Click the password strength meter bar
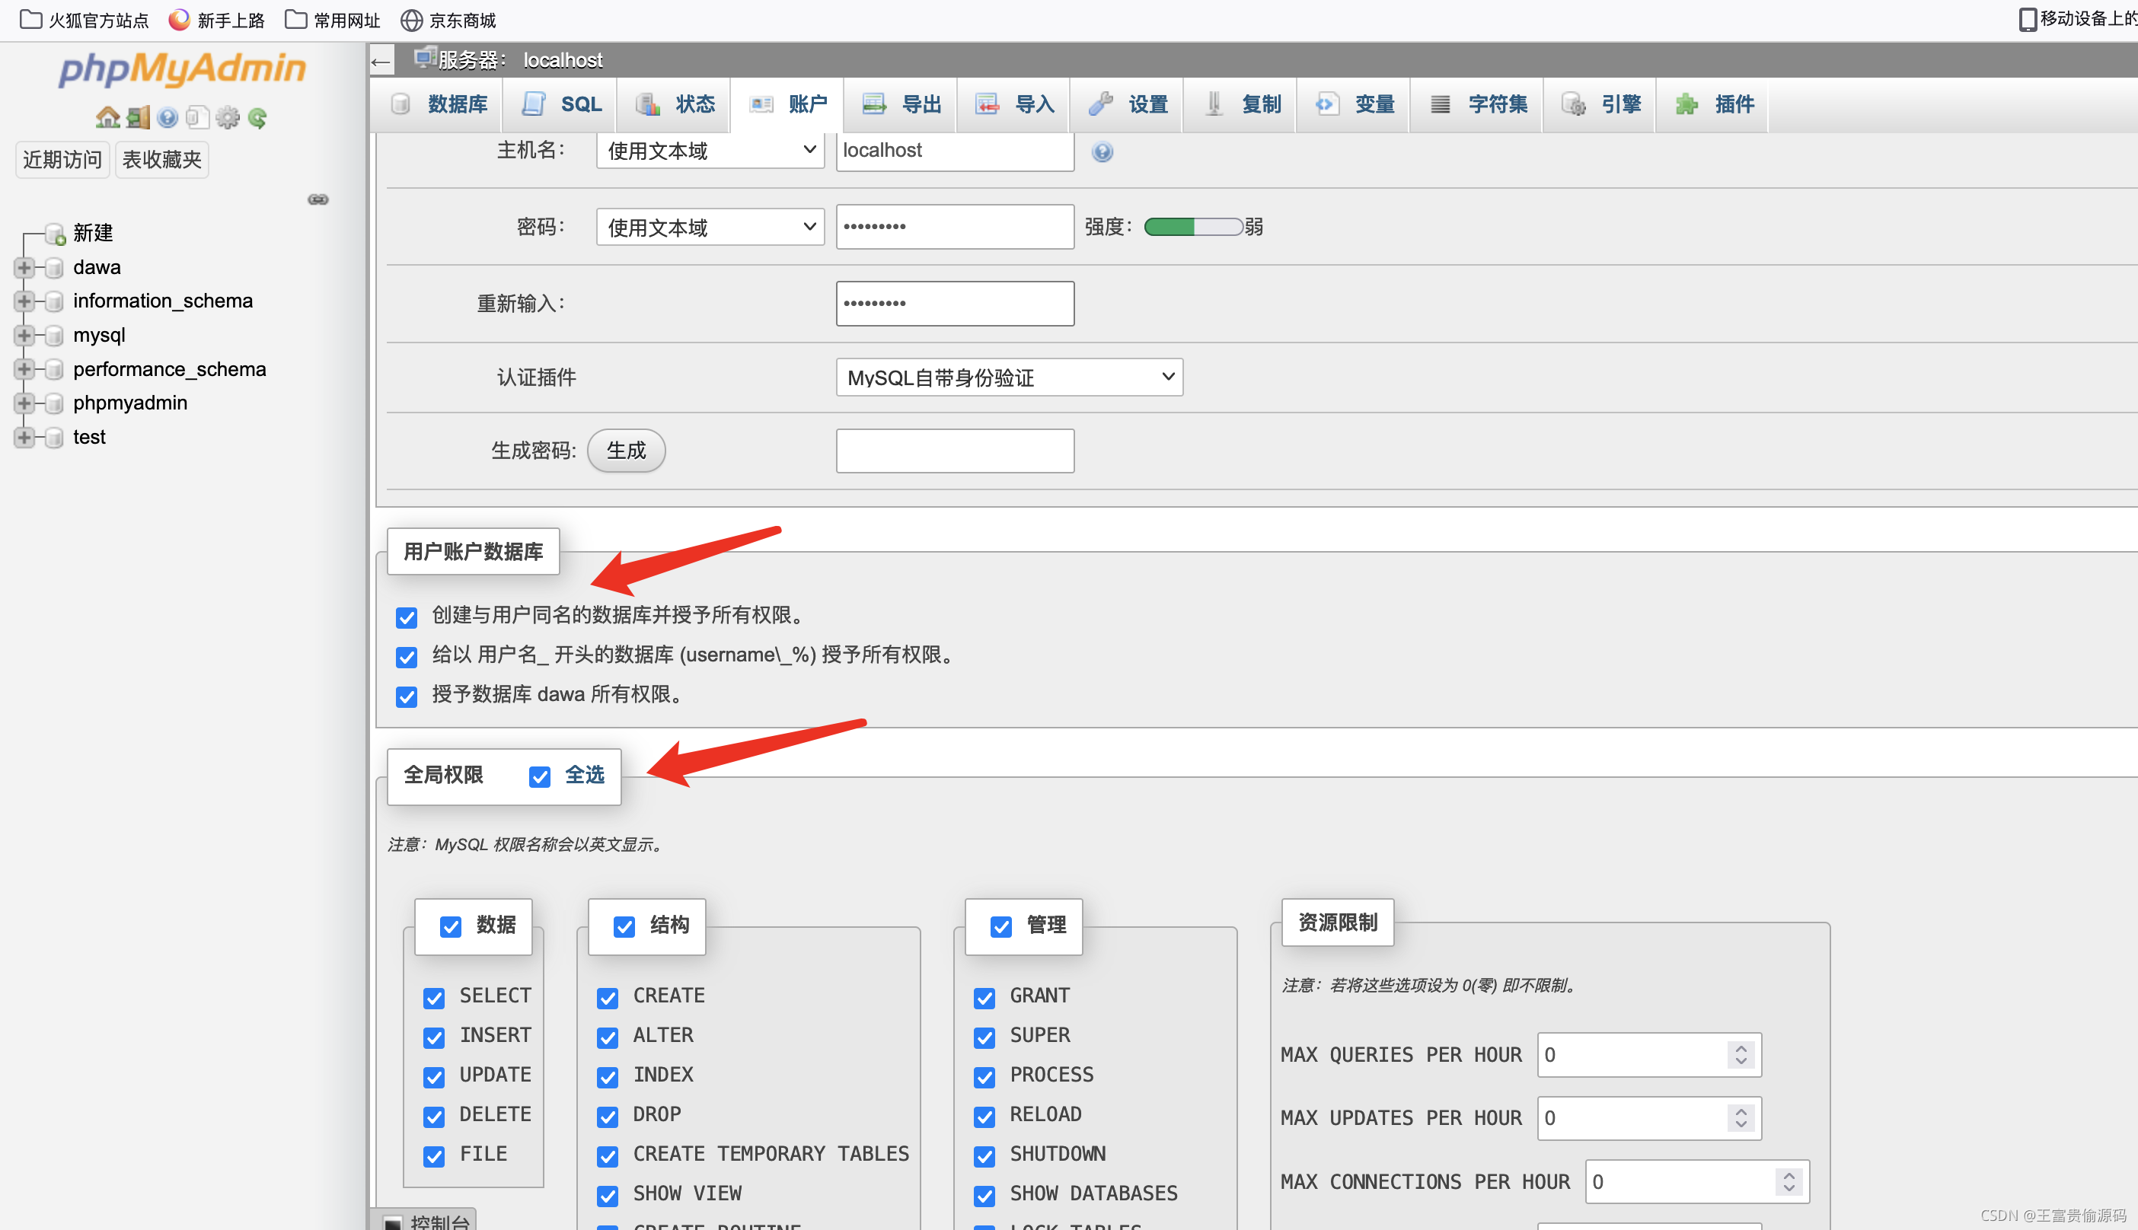Viewport: 2138px width, 1230px height. [1193, 228]
